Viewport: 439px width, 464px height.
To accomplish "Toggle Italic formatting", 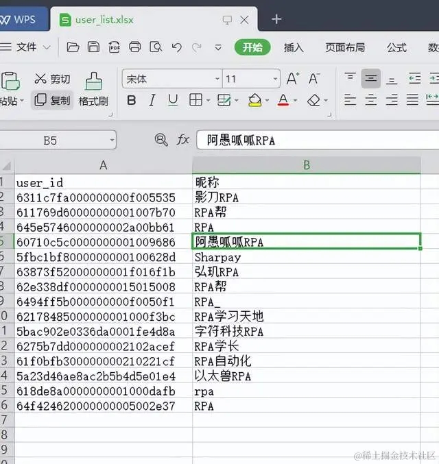I will 152,100.
